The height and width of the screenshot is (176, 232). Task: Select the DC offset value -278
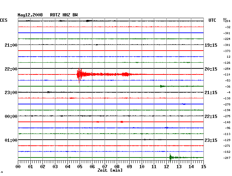click(x=227, y=104)
